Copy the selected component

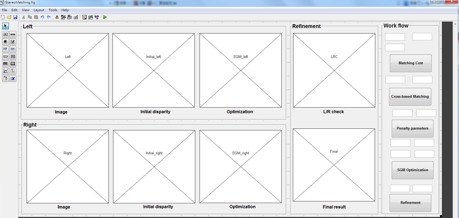click(x=30, y=17)
